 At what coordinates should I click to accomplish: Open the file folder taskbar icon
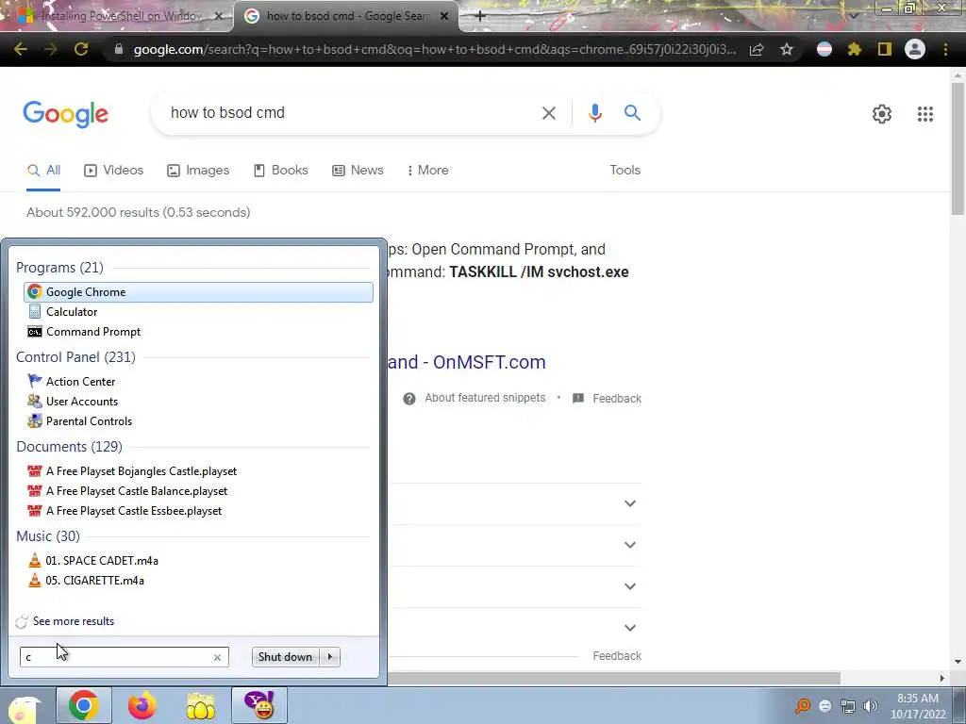click(x=201, y=705)
